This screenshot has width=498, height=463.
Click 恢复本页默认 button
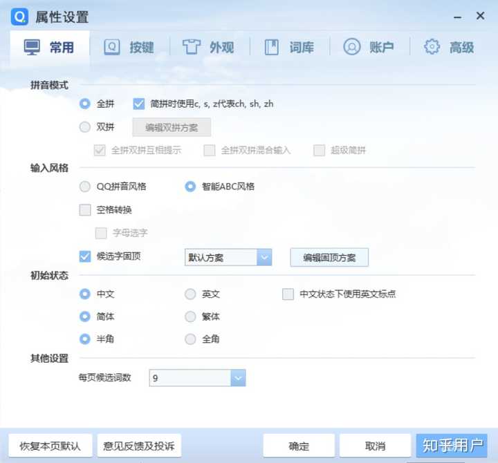point(50,446)
